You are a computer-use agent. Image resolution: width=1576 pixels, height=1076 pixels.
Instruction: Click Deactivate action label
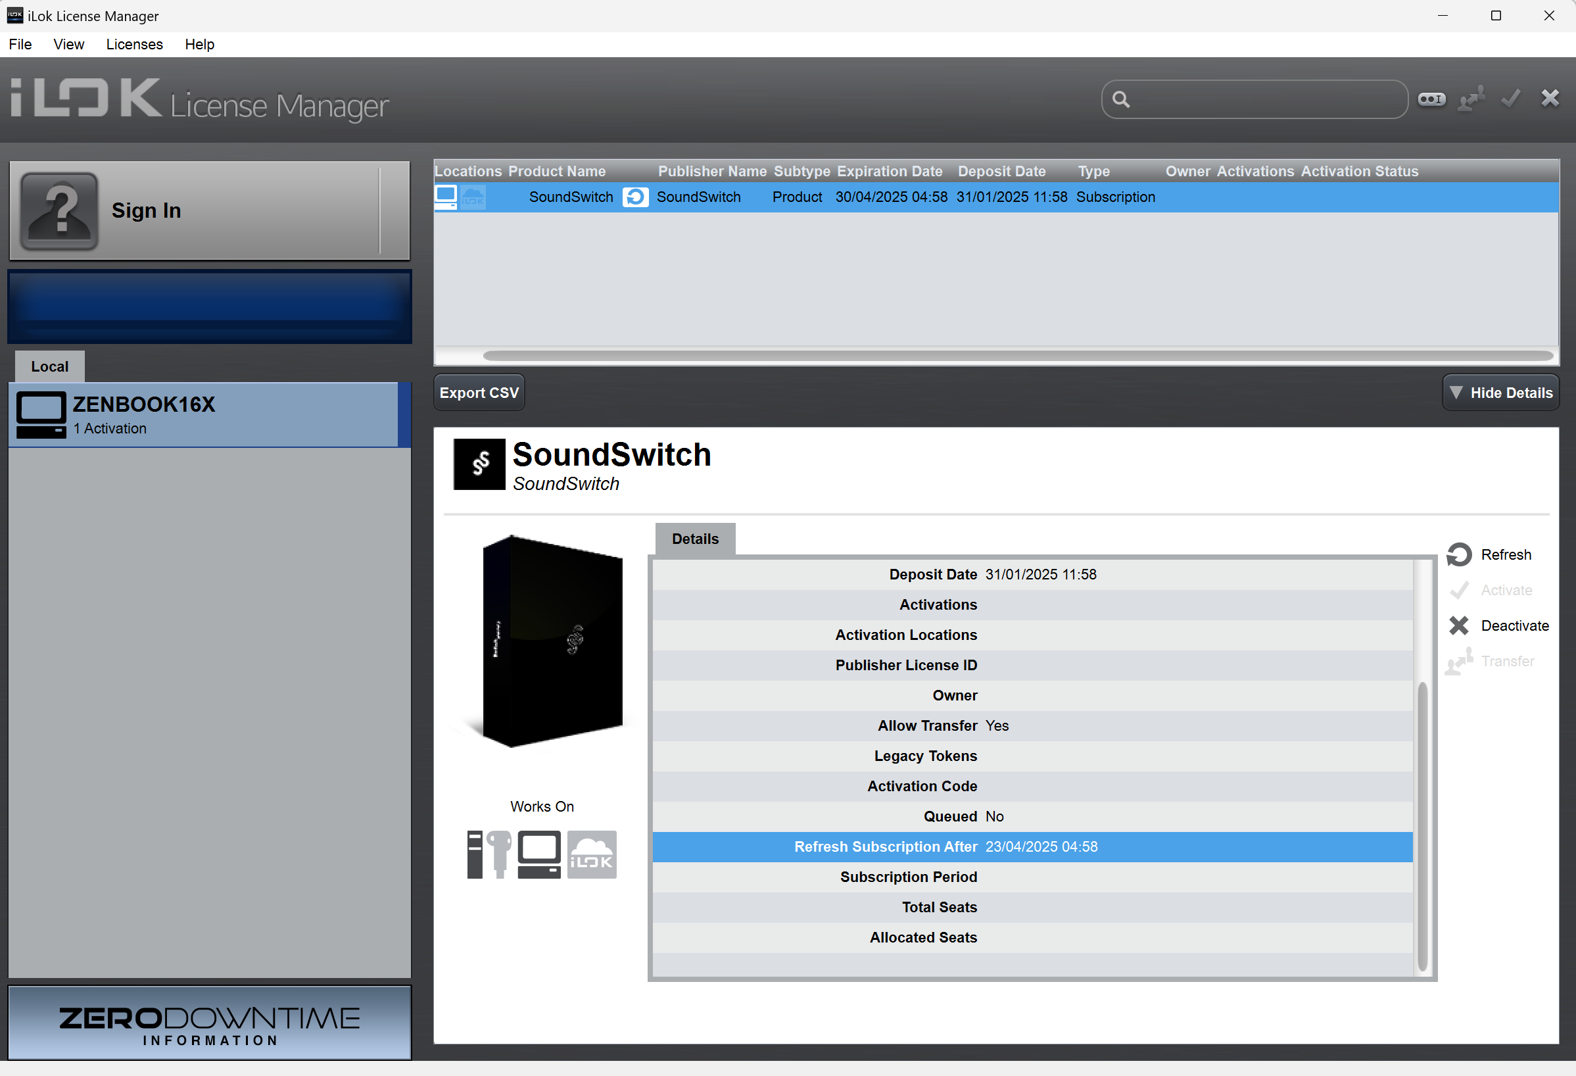click(x=1515, y=625)
